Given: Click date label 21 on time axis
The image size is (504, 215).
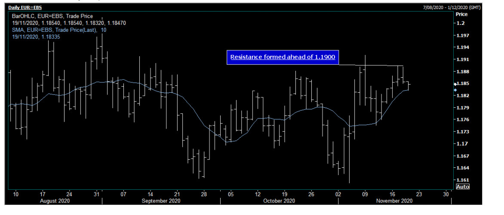Looking at the screenshot, I should 177,194.
